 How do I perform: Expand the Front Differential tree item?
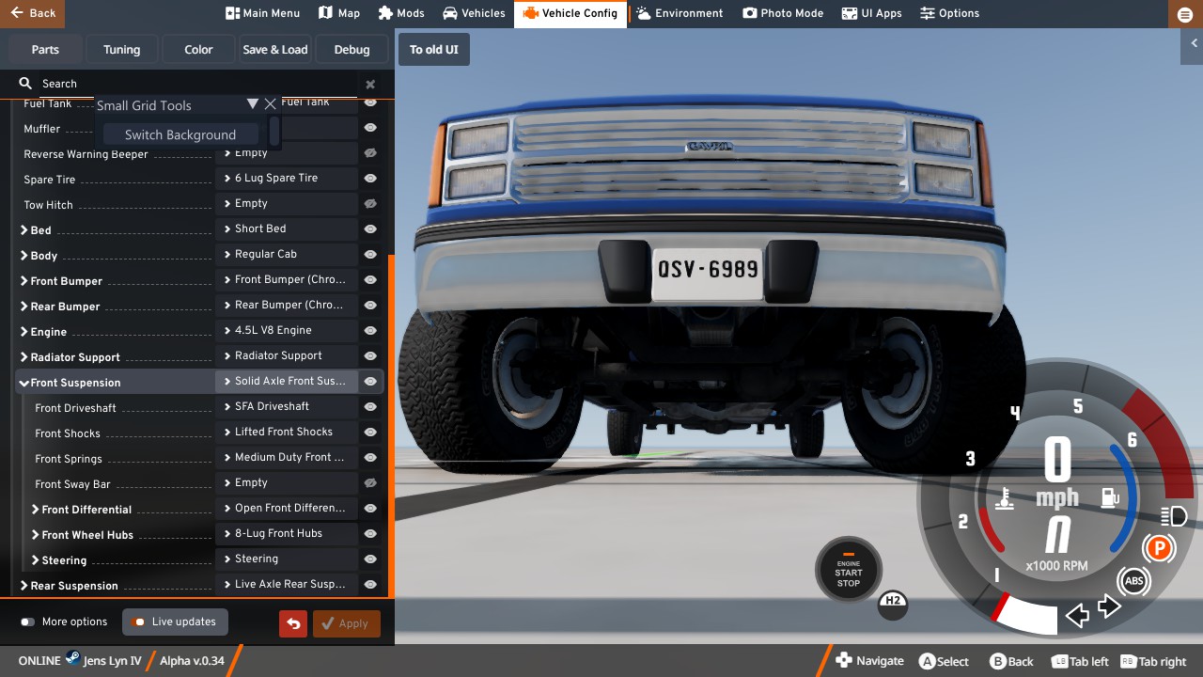[x=35, y=509]
